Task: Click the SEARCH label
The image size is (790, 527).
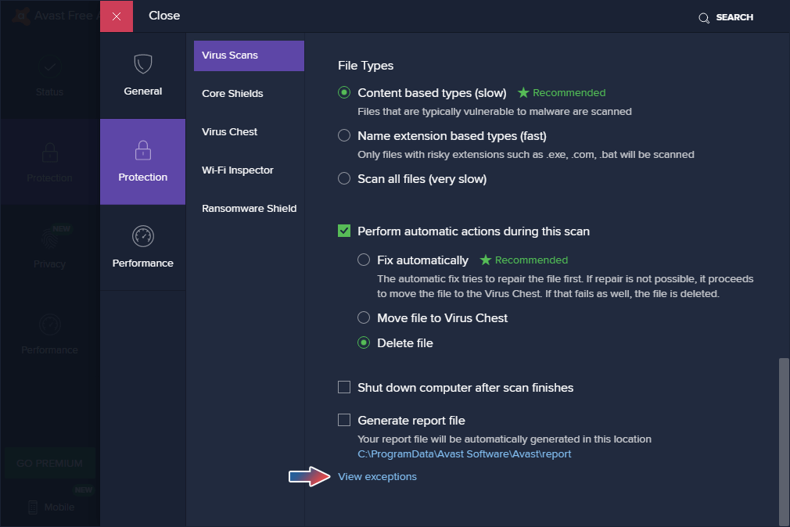Action: pos(734,18)
